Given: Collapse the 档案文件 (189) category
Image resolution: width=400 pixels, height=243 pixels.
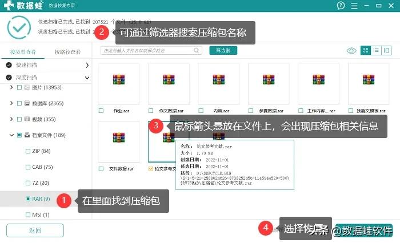Looking at the screenshot, I should 11,135.
